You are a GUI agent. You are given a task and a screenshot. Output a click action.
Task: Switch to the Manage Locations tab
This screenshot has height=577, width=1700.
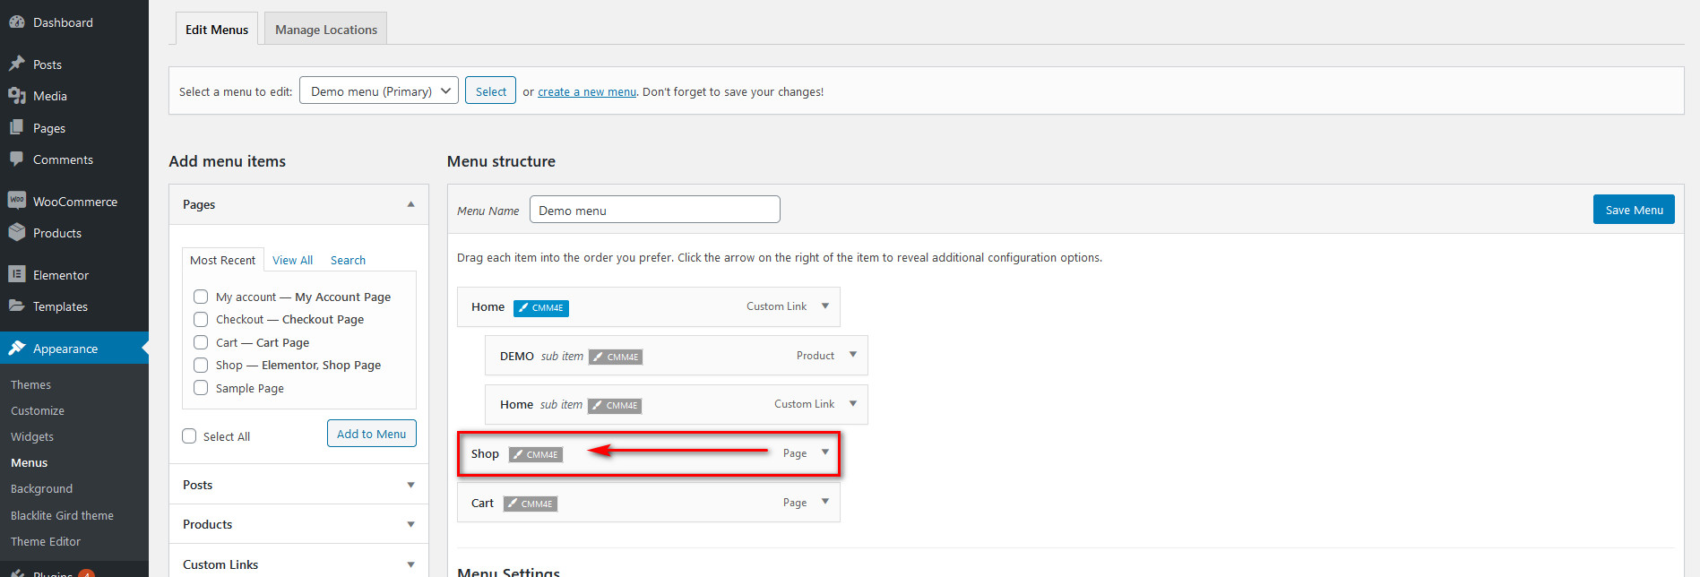(326, 29)
